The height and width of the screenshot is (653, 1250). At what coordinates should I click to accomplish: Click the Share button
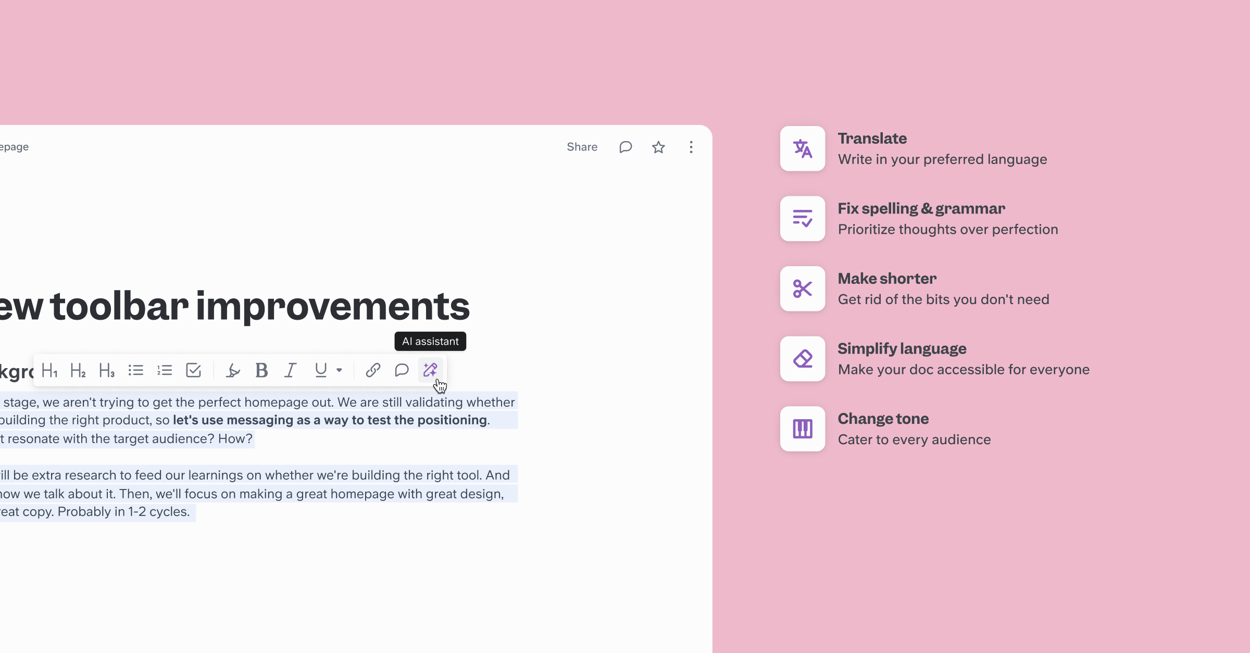(x=582, y=147)
